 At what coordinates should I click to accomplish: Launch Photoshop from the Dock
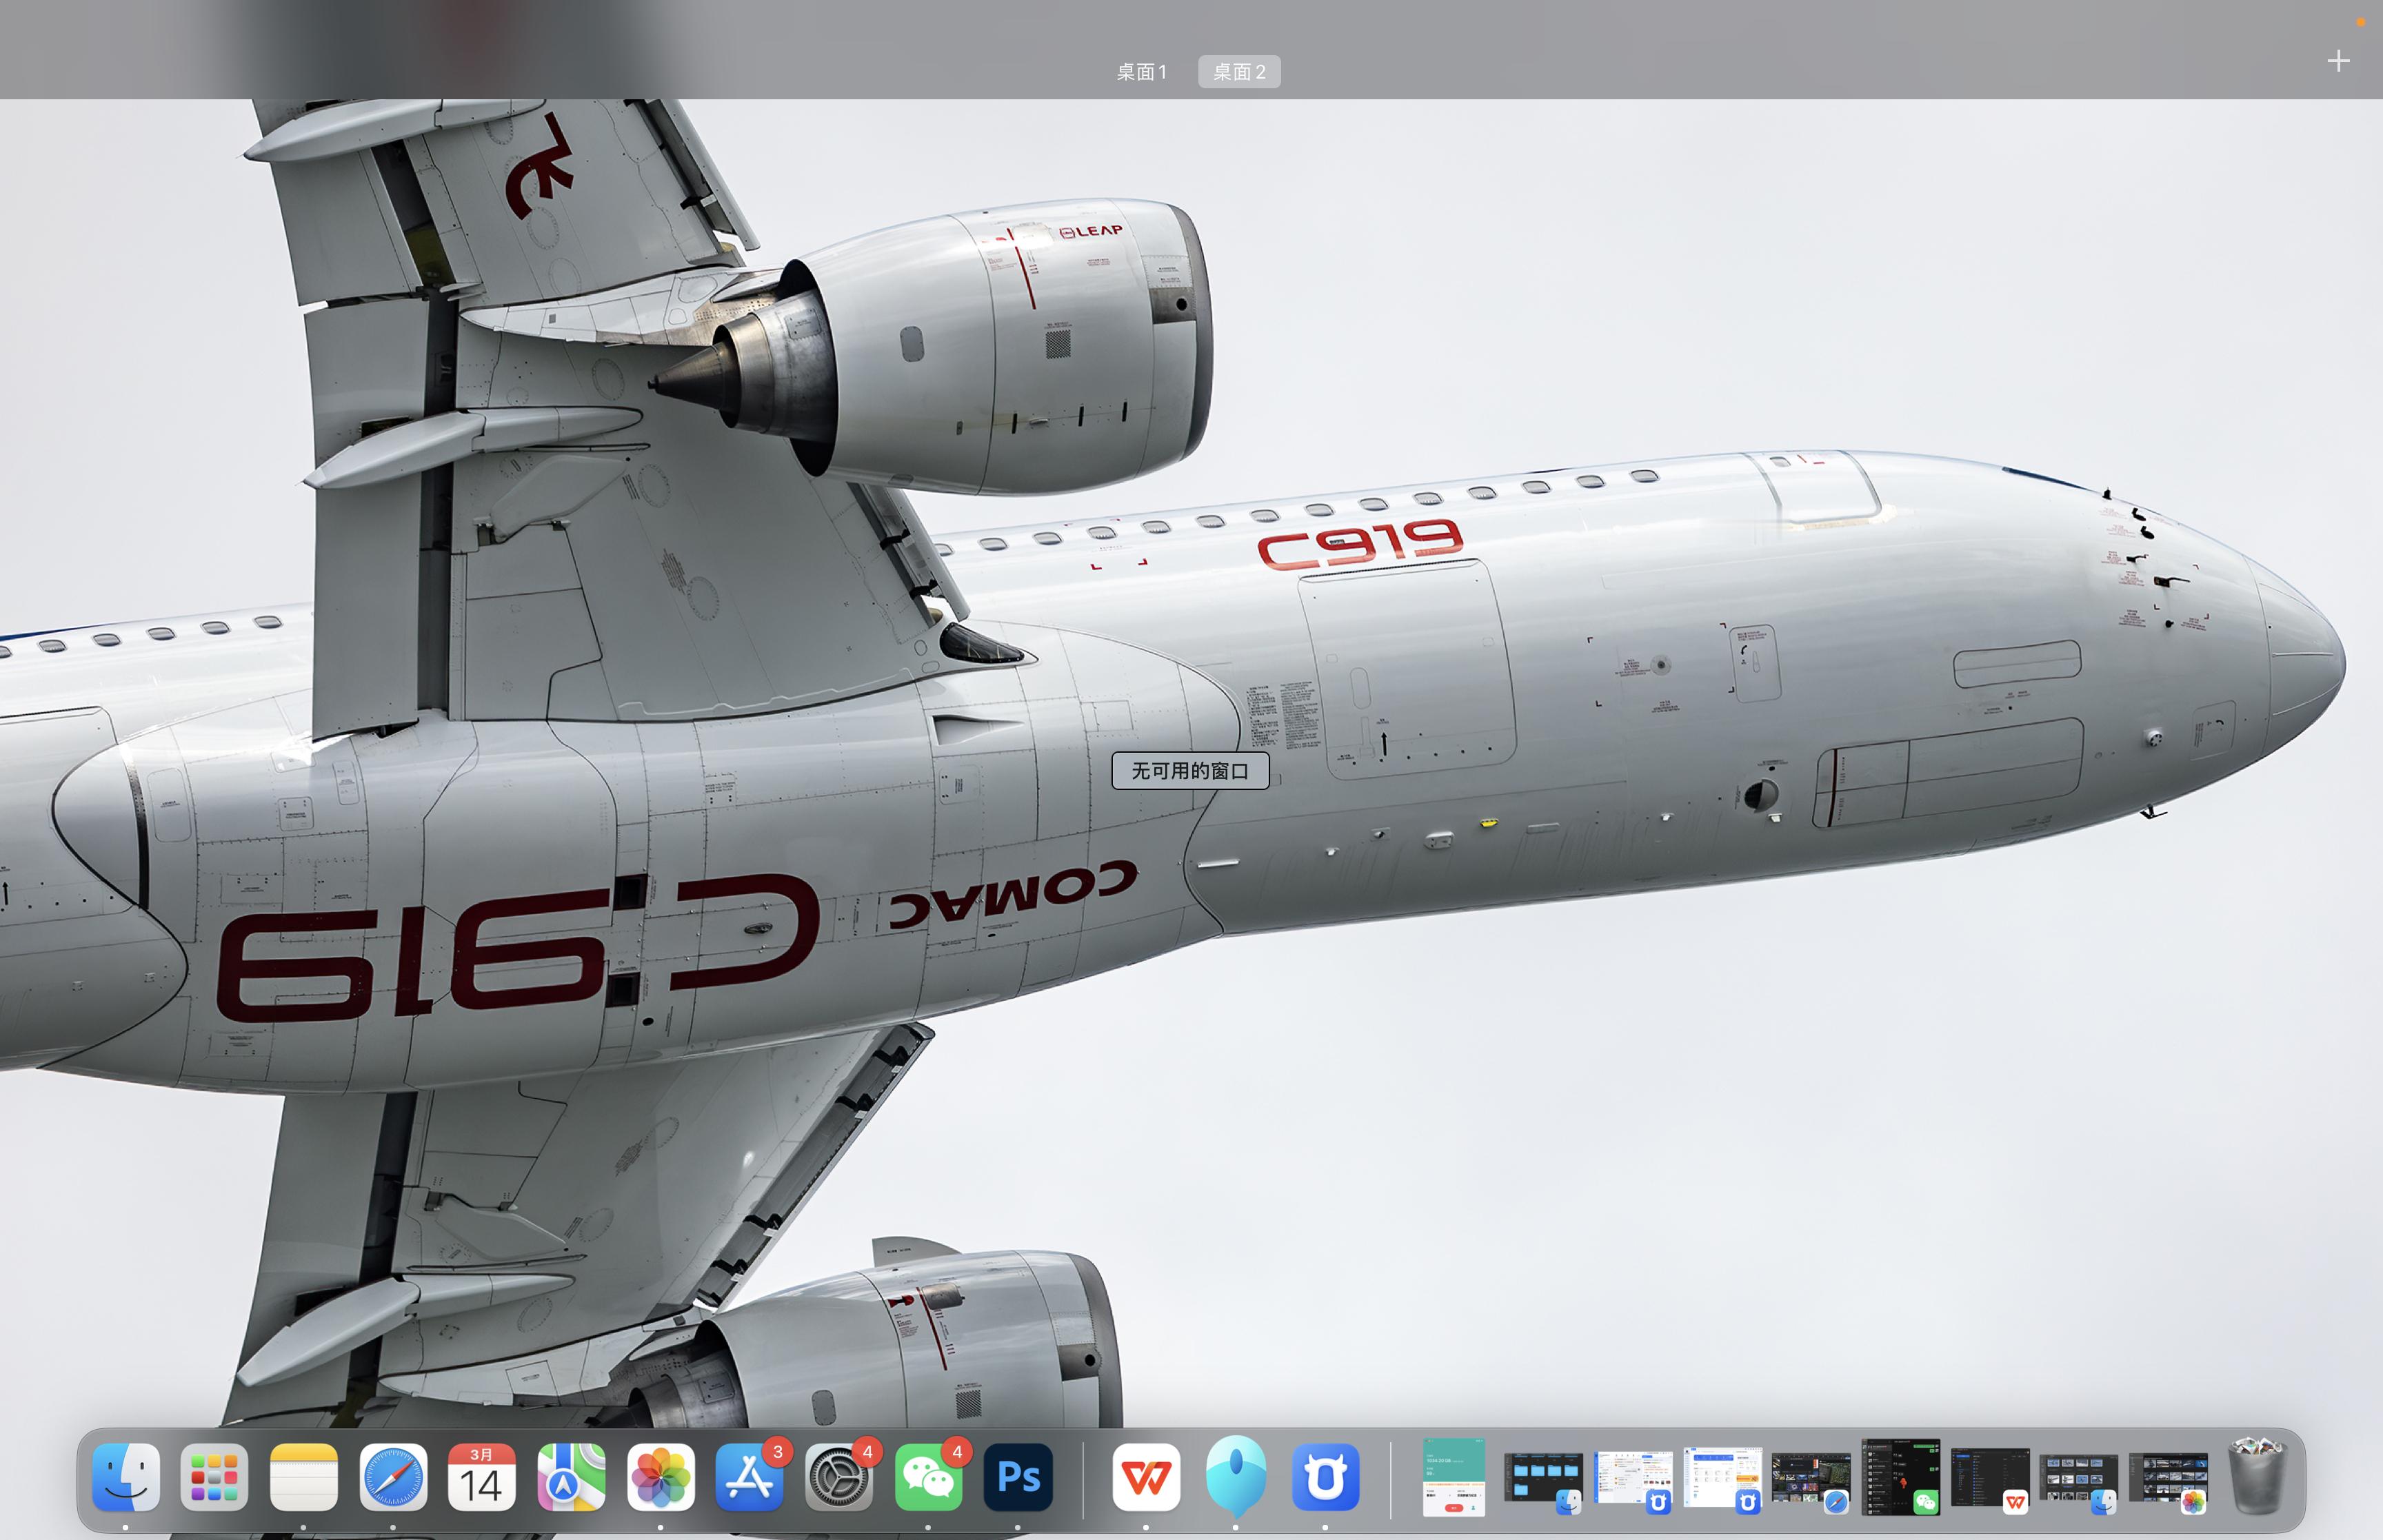[1018, 1476]
